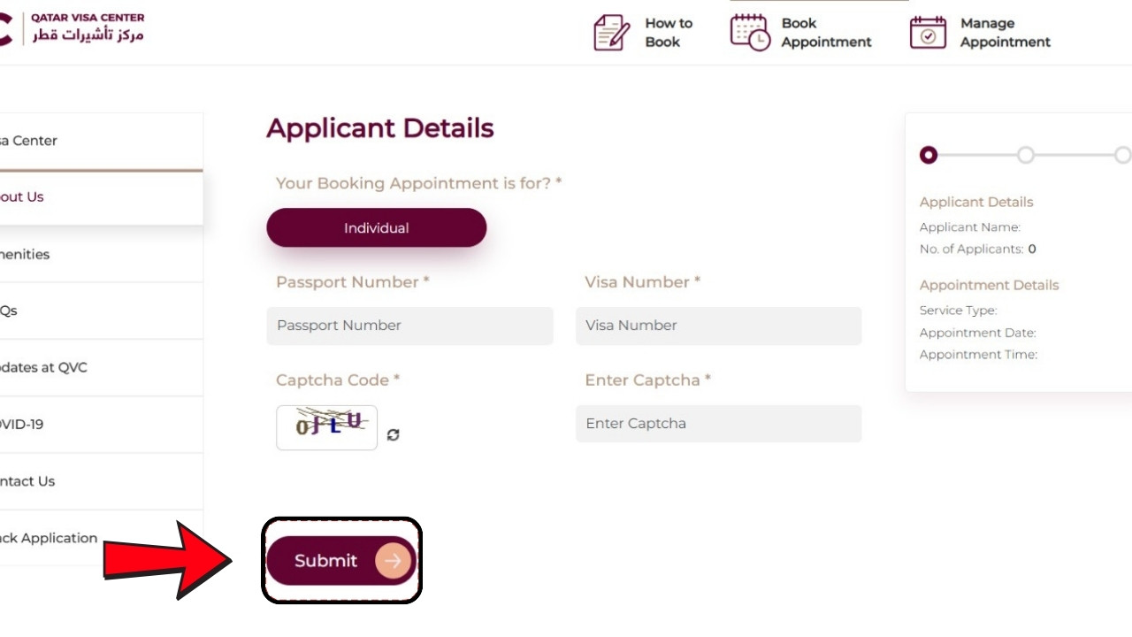
Task: Refresh the captcha code
Action: [x=394, y=434]
